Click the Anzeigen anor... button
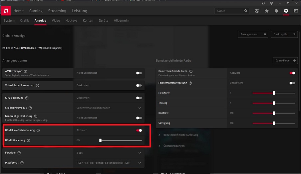The width and height of the screenshot is (301, 174). (253, 35)
